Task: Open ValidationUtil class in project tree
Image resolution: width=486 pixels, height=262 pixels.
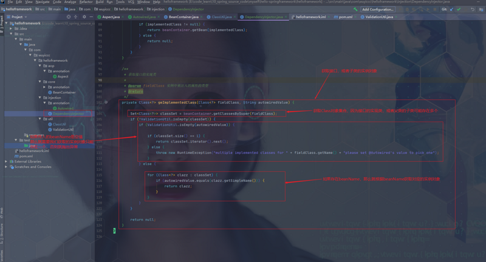Action: point(63,130)
